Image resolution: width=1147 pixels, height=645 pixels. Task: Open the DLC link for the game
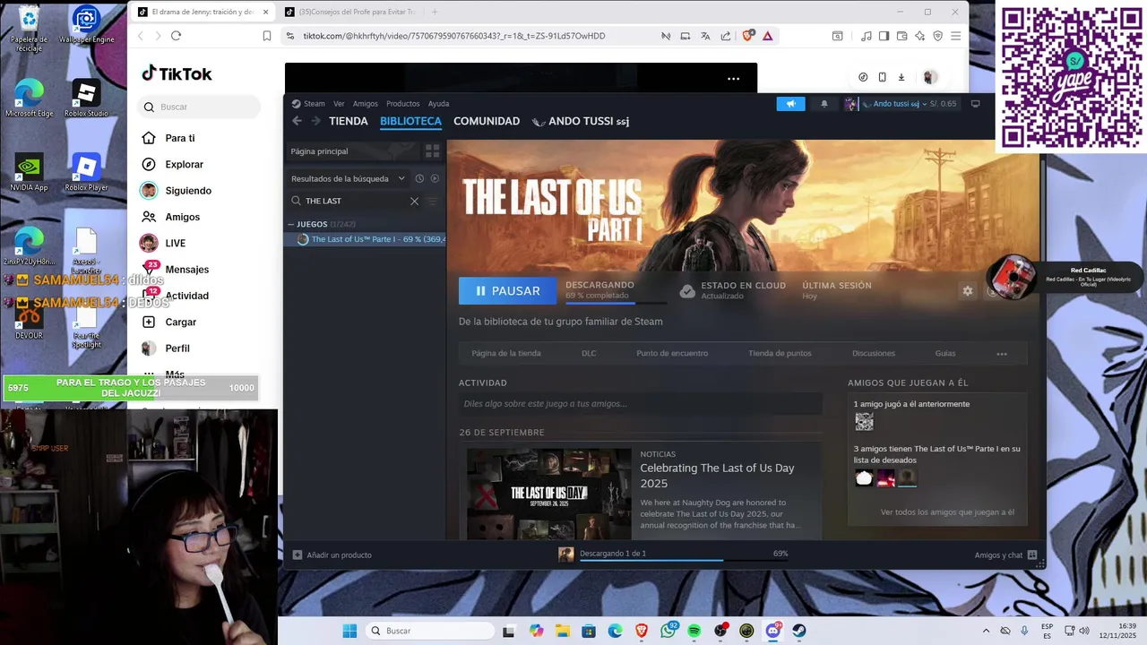[589, 353]
